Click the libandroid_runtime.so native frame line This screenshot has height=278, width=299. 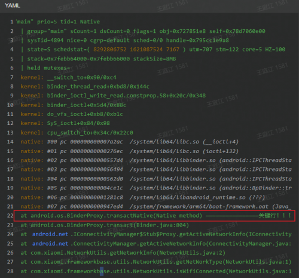[143, 197]
